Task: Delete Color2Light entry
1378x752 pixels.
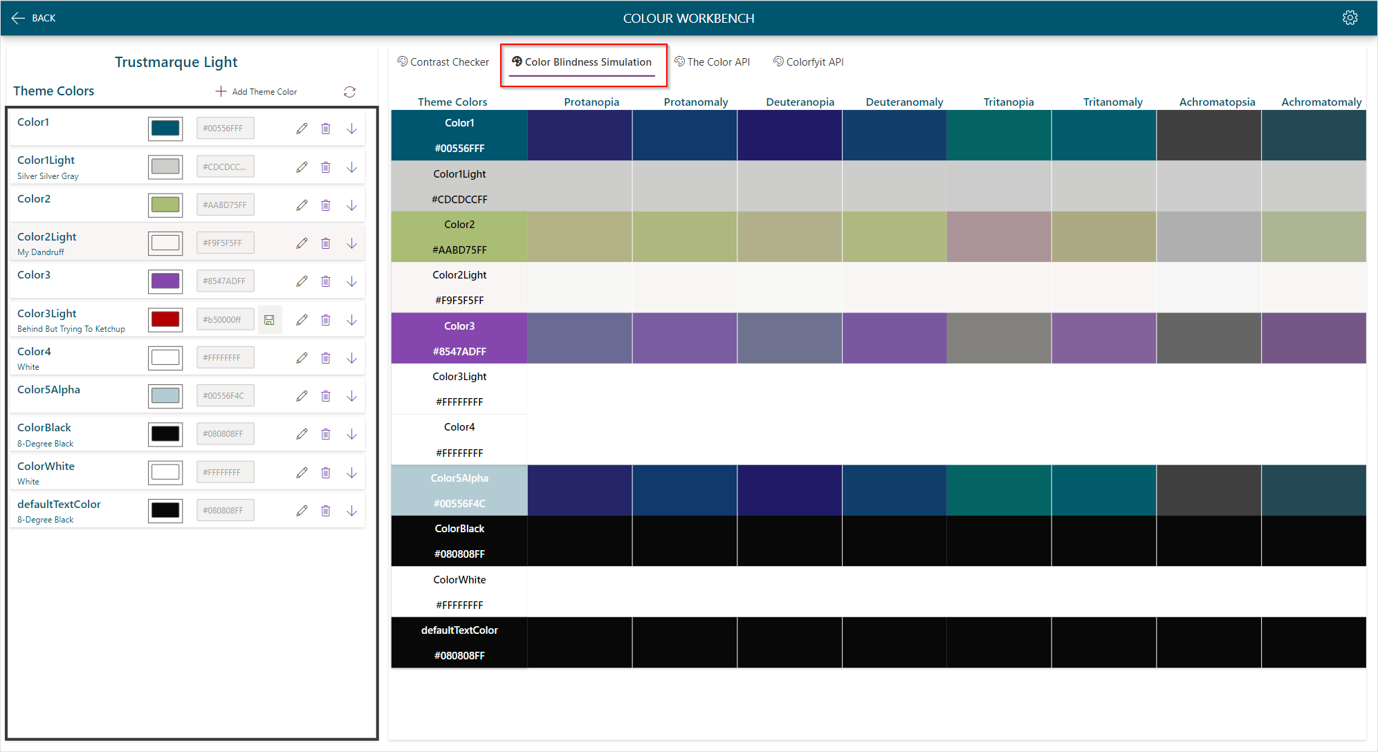Action: click(326, 243)
